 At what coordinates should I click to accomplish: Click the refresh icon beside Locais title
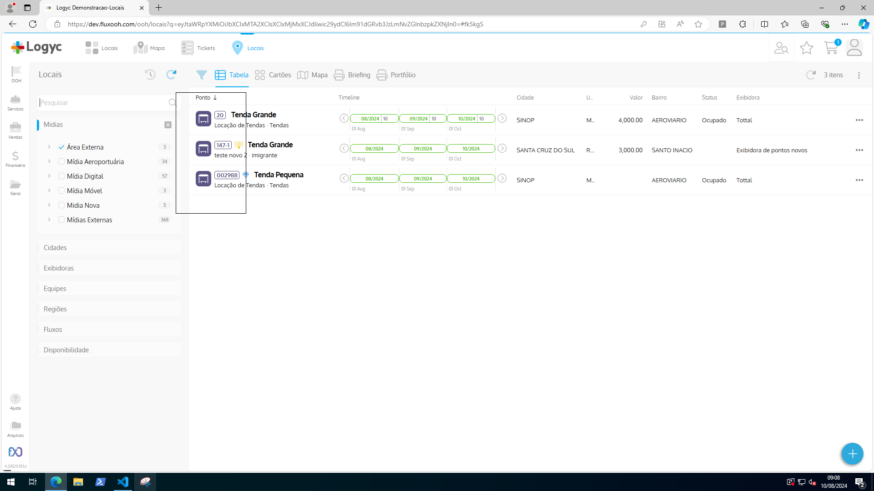tap(171, 75)
